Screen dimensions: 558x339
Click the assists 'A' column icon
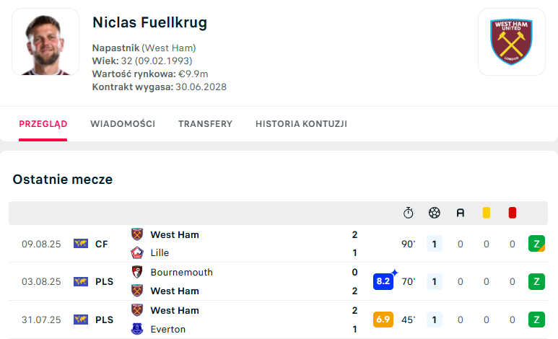pos(460,213)
